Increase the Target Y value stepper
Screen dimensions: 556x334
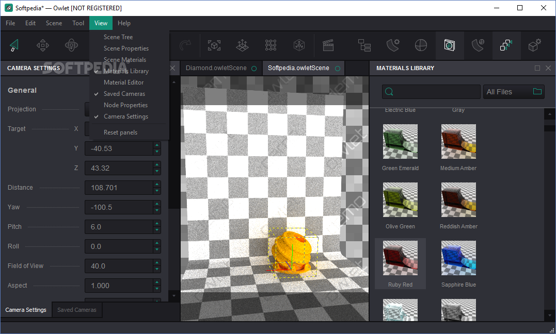pos(157,145)
